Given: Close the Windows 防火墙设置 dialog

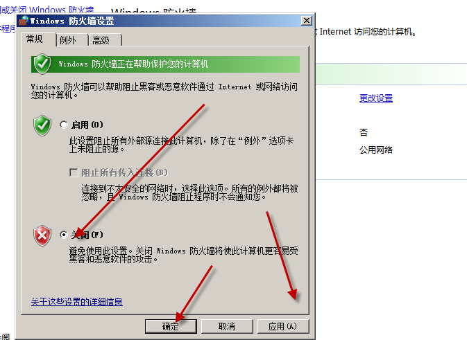Looking at the screenshot, I should 307,21.
